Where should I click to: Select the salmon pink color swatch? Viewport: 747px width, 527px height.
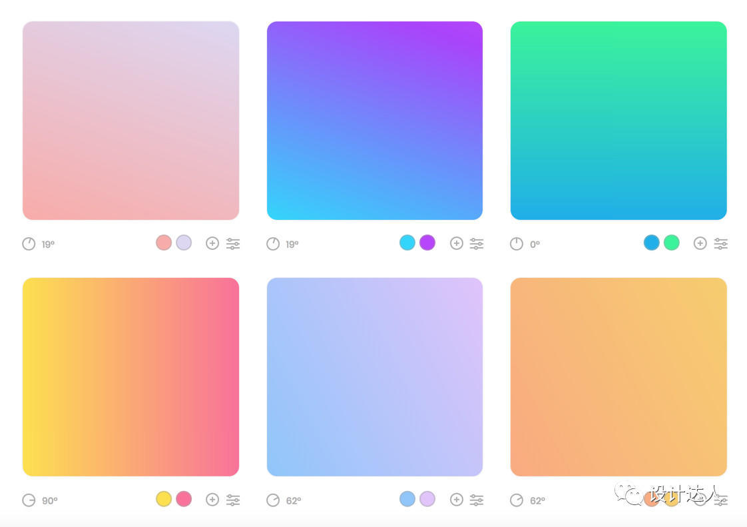click(164, 243)
